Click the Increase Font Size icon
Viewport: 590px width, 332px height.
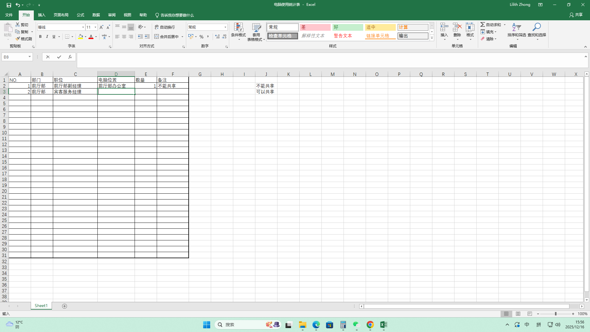[x=101, y=27]
